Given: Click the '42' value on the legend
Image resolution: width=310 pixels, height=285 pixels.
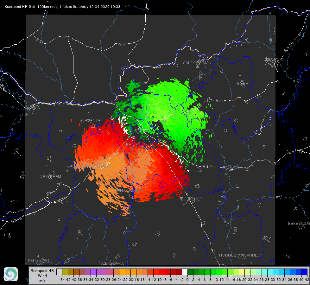Looking at the screenshot, I should 307,280.
